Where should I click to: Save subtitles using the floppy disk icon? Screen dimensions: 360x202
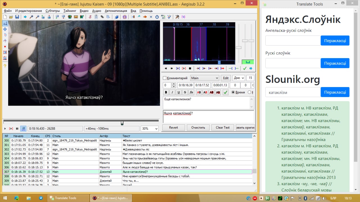coord(17,17)
